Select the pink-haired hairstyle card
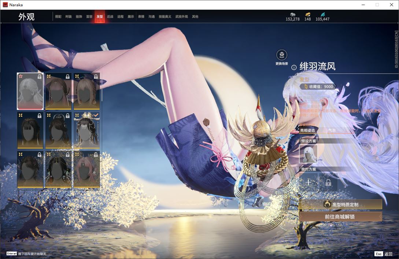The image size is (399, 259). 86,170
